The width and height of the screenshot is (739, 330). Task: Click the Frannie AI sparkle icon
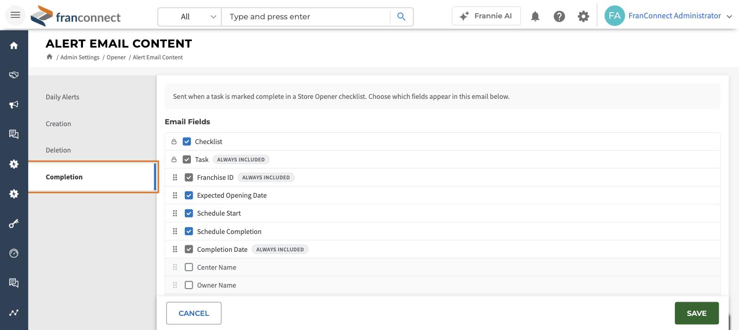pos(464,16)
